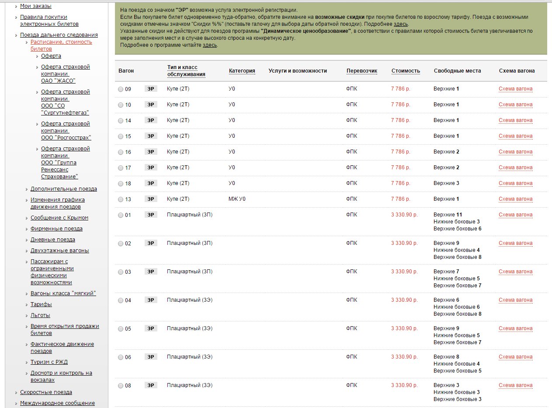Screen dimensions: 552x408
Task: Select wagon 10 radio button
Action: [x=121, y=105]
